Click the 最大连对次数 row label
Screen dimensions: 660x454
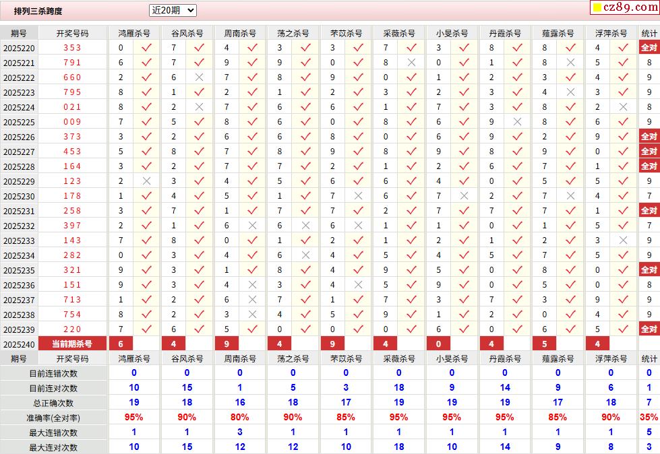(x=53, y=447)
